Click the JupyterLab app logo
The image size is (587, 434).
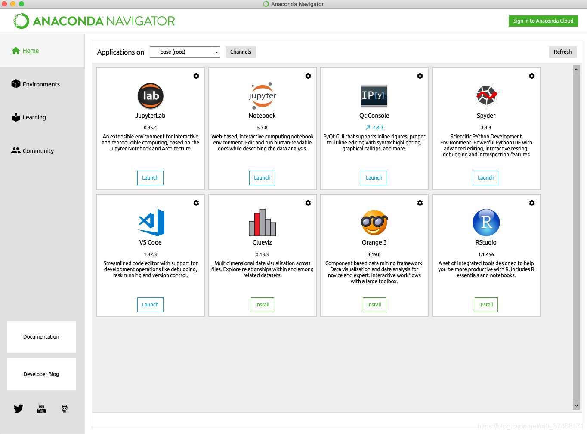pyautogui.click(x=151, y=96)
